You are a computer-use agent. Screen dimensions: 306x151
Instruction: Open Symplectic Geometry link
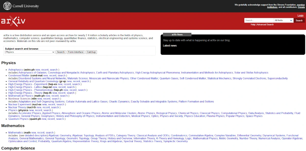pos(175,142)
